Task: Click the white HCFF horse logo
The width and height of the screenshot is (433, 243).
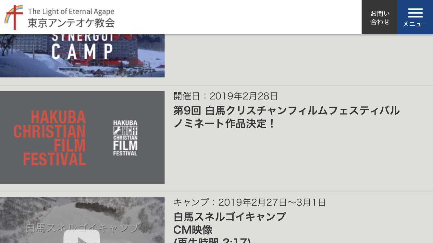Action: pos(125,138)
